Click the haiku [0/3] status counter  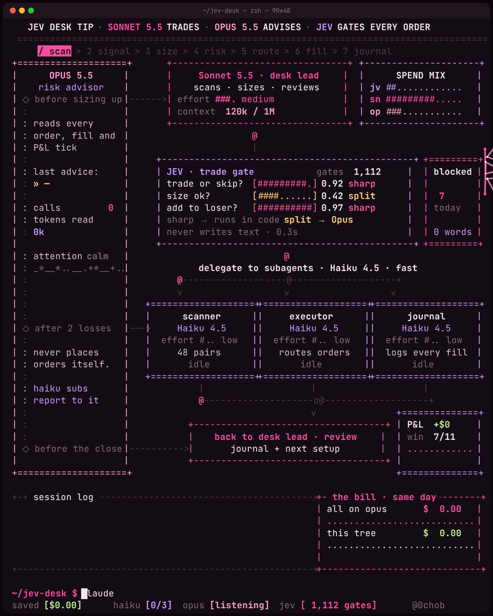click(x=142, y=605)
